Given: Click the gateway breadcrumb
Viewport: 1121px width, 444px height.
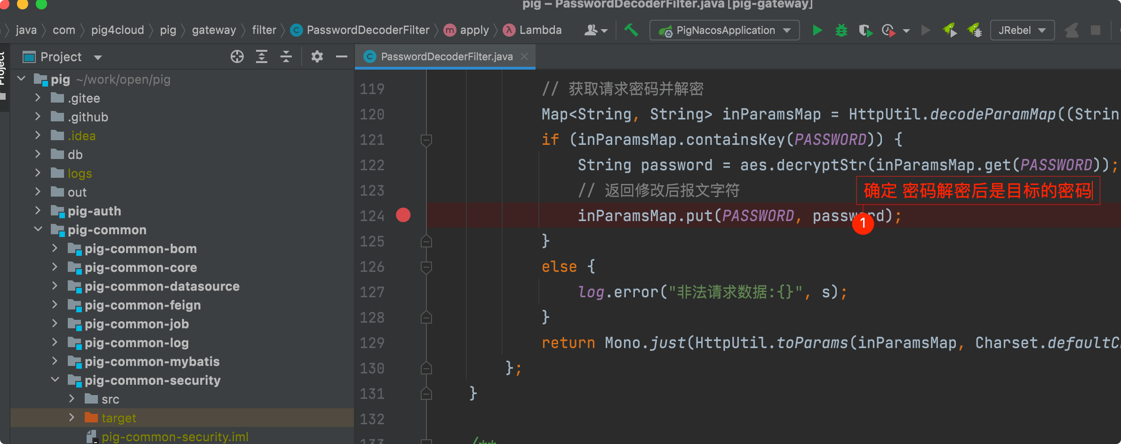Looking at the screenshot, I should click(214, 30).
